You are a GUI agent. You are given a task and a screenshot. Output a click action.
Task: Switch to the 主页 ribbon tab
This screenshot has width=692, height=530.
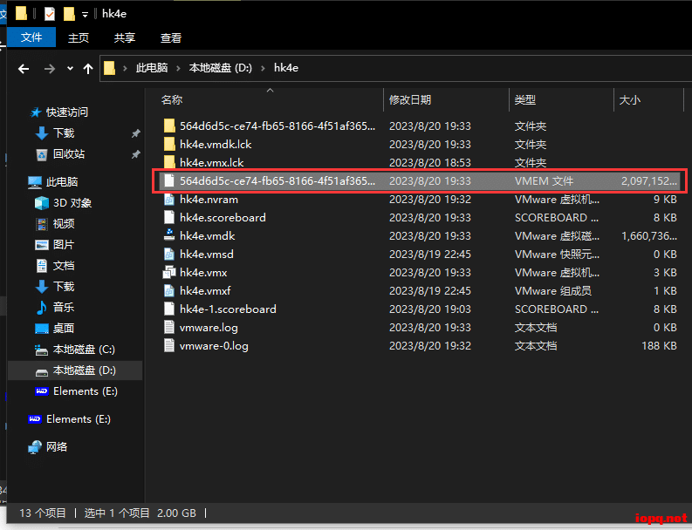[79, 38]
